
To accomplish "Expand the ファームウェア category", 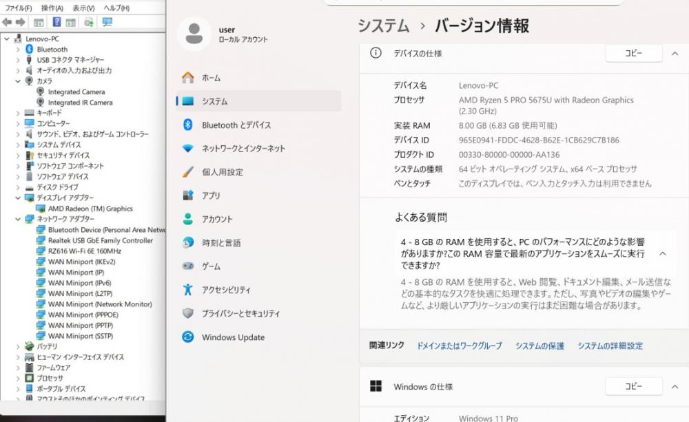I will [18, 368].
